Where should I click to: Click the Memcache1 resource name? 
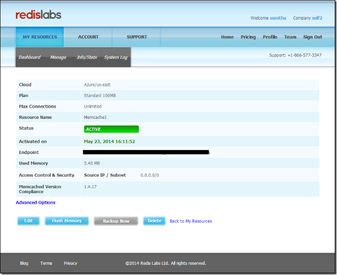[95, 117]
